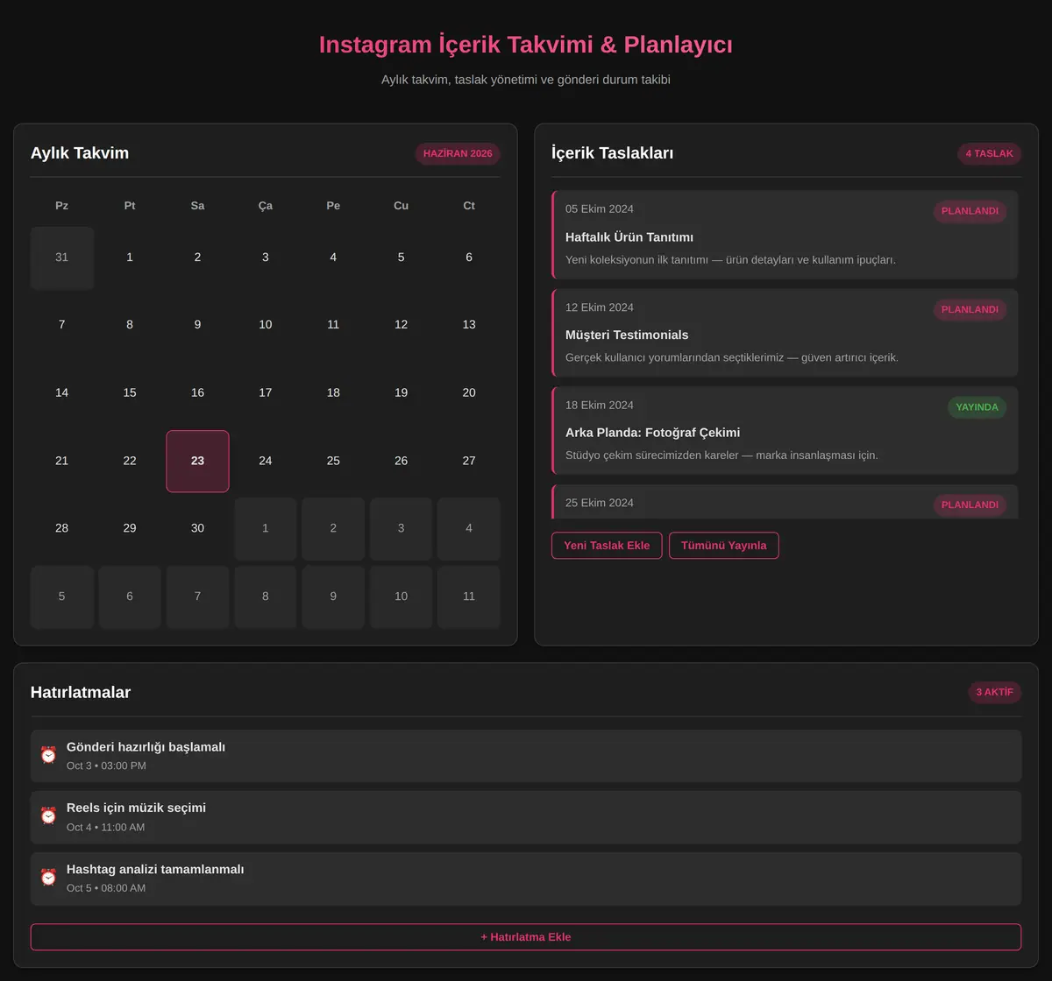This screenshot has width=1052, height=981.
Task: Click the alarm clock icon for Reels için müzik seçimi
Action: pyautogui.click(x=48, y=816)
